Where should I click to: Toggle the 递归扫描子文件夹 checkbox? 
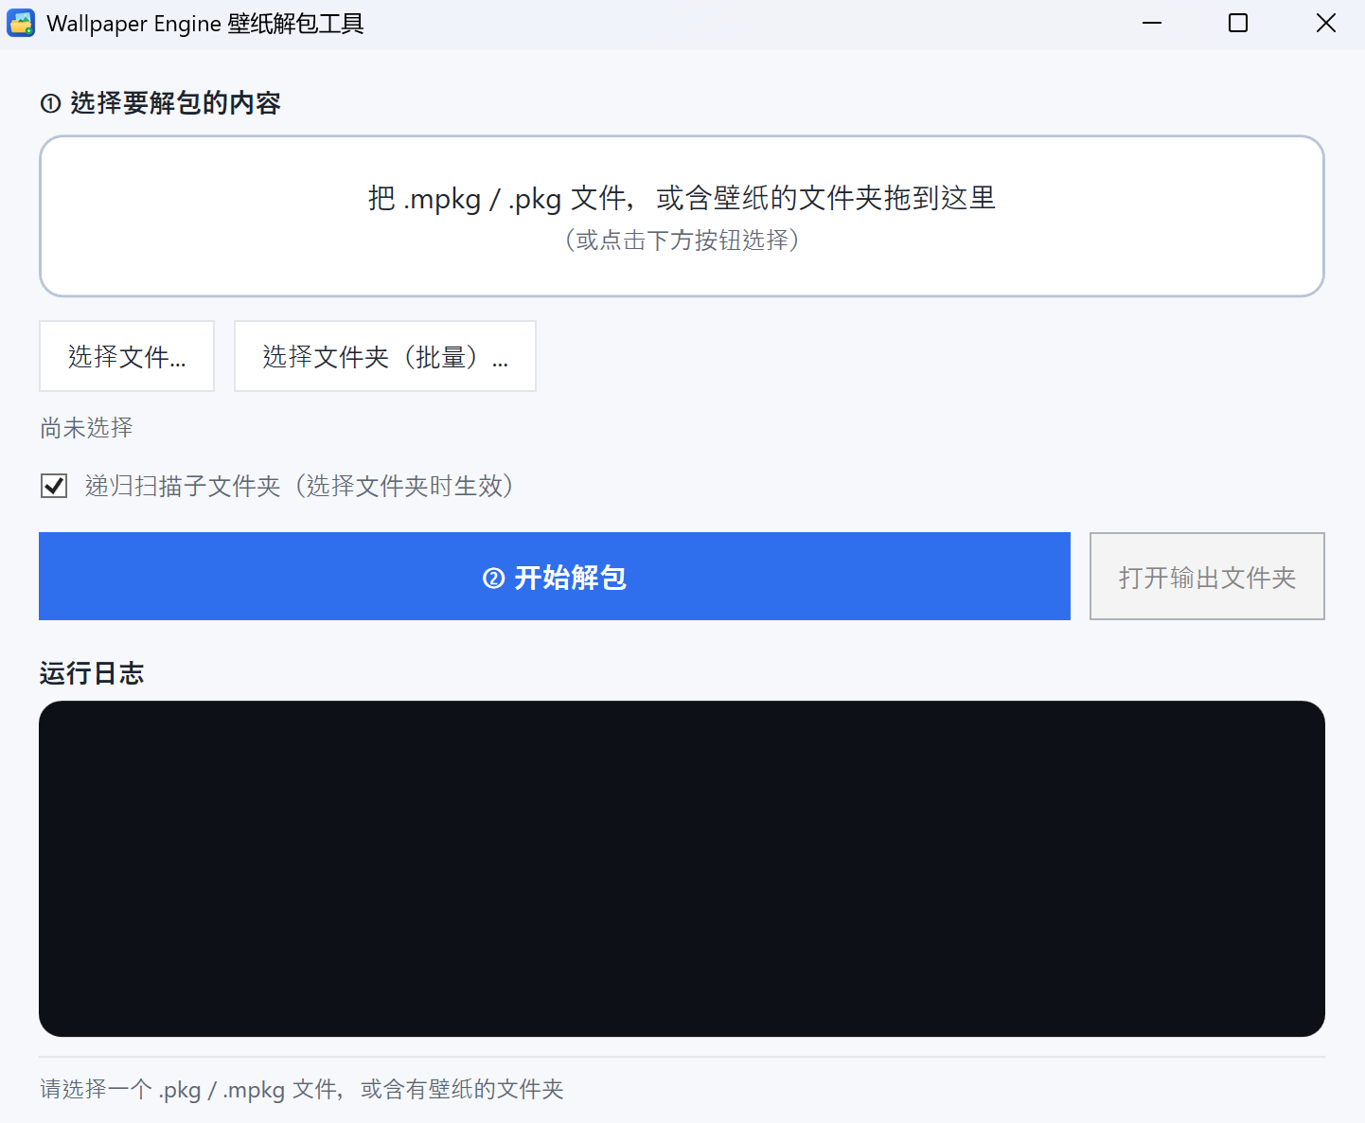click(x=54, y=486)
